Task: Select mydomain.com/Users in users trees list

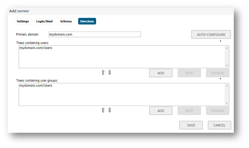Action: pyautogui.click(x=33, y=48)
